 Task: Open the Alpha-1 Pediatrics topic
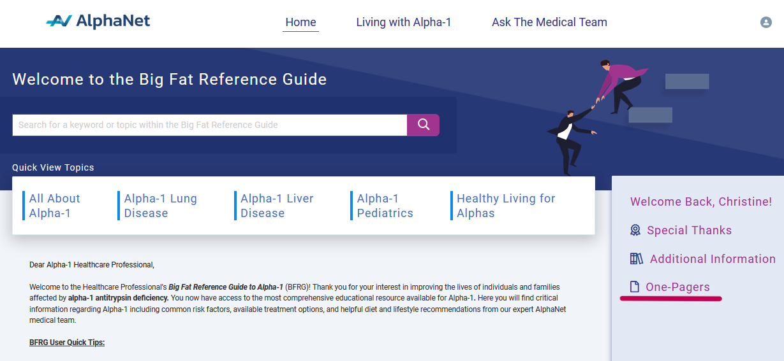pyautogui.click(x=385, y=206)
